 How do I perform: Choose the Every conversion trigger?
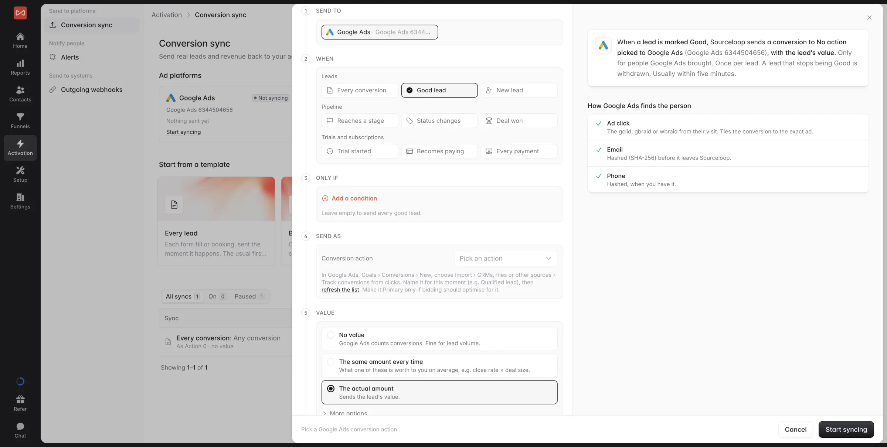360,90
